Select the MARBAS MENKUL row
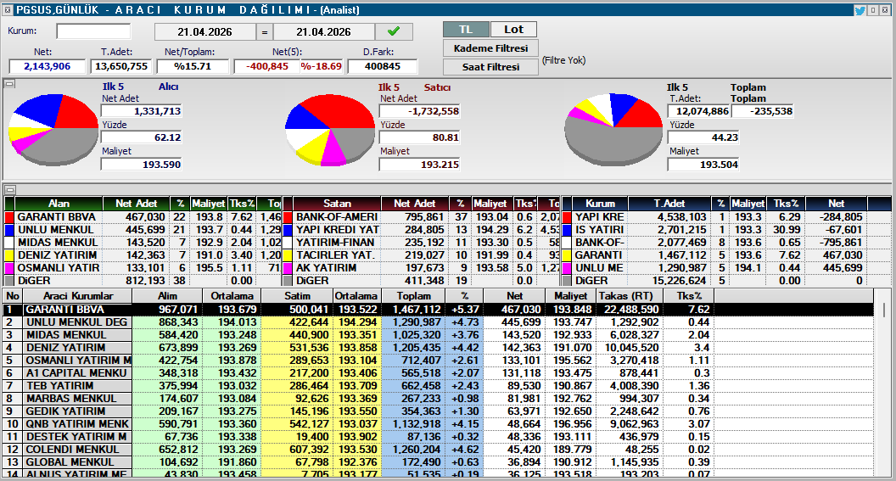This screenshot has width=896, height=481. tap(439, 398)
